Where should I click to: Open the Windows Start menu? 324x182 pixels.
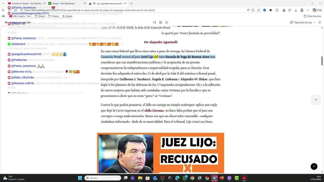click(x=80, y=178)
